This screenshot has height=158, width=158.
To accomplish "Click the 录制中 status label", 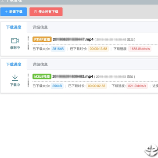I will [15, 48].
